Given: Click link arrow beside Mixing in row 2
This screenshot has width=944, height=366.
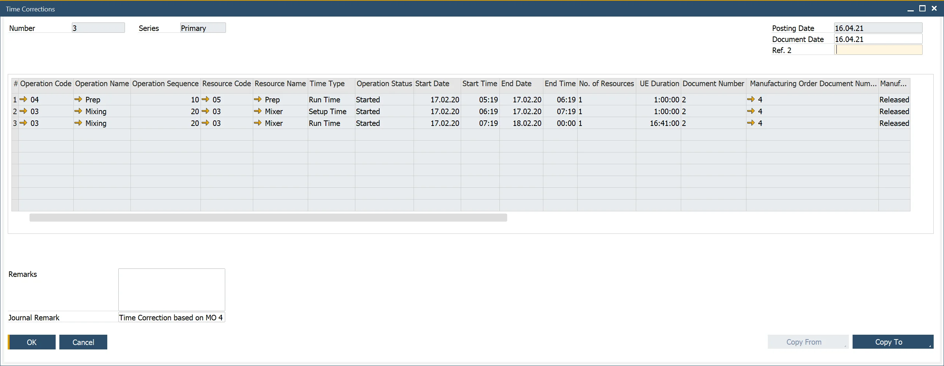Looking at the screenshot, I should pyautogui.click(x=78, y=111).
